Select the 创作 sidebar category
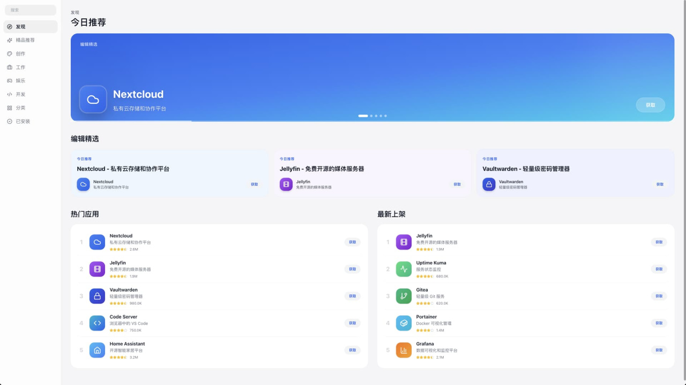 click(x=31, y=53)
